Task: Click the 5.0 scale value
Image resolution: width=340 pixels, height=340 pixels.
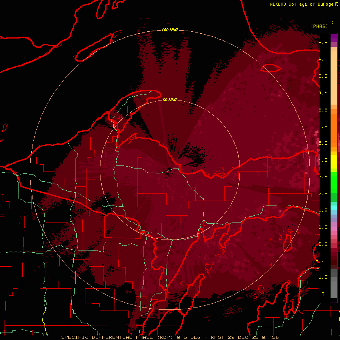Action: click(323, 143)
